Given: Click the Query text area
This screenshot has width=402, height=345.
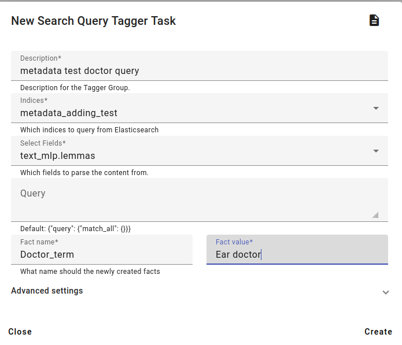Looking at the screenshot, I should click(200, 200).
